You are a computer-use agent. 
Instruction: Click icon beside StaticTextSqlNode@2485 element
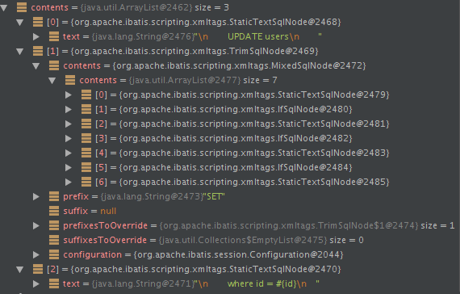tap(86, 182)
